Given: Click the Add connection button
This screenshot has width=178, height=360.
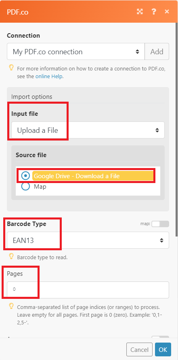Looking at the screenshot, I should coord(157,51).
